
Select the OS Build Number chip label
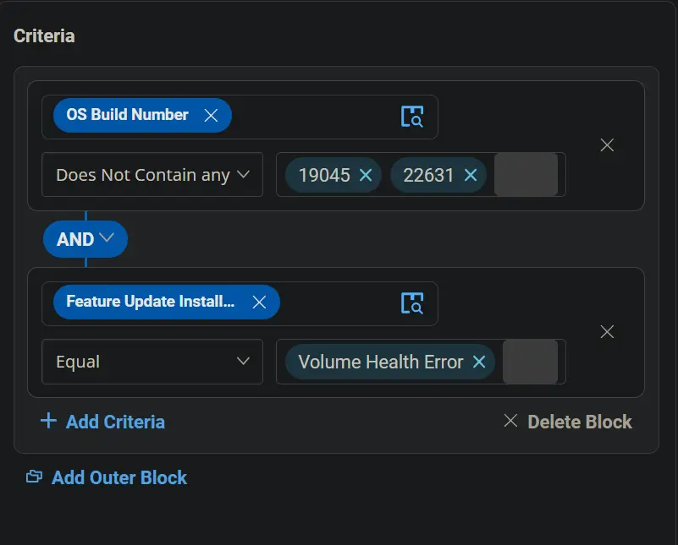(x=127, y=115)
